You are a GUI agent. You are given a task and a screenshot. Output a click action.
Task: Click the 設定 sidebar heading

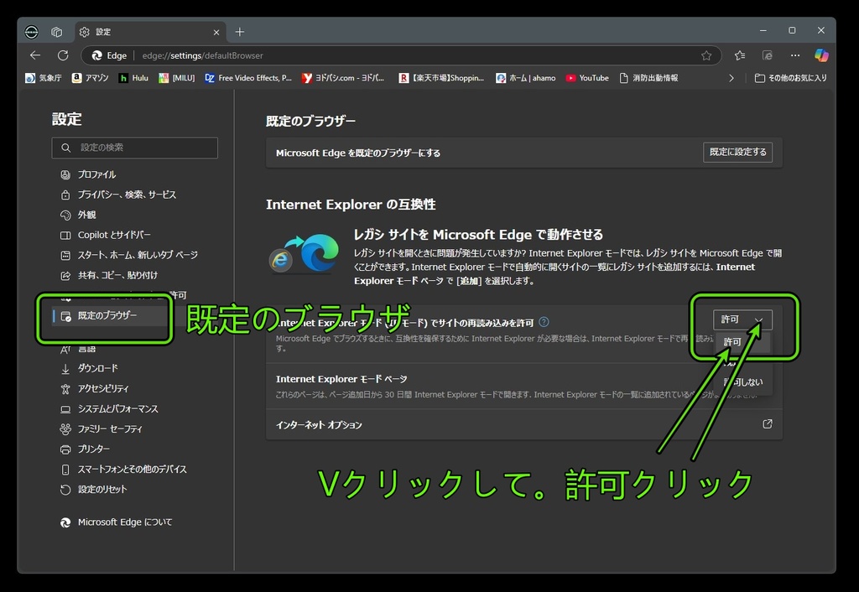click(x=67, y=119)
